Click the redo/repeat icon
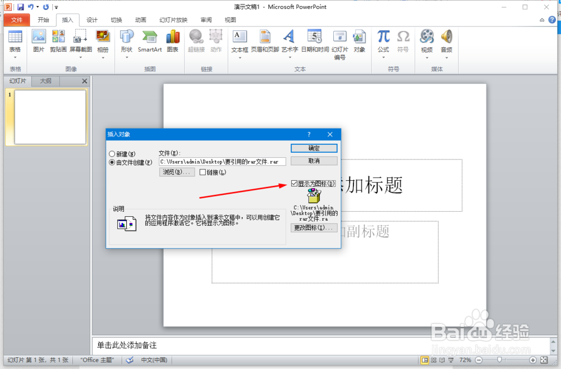The image size is (561, 369). click(46, 7)
